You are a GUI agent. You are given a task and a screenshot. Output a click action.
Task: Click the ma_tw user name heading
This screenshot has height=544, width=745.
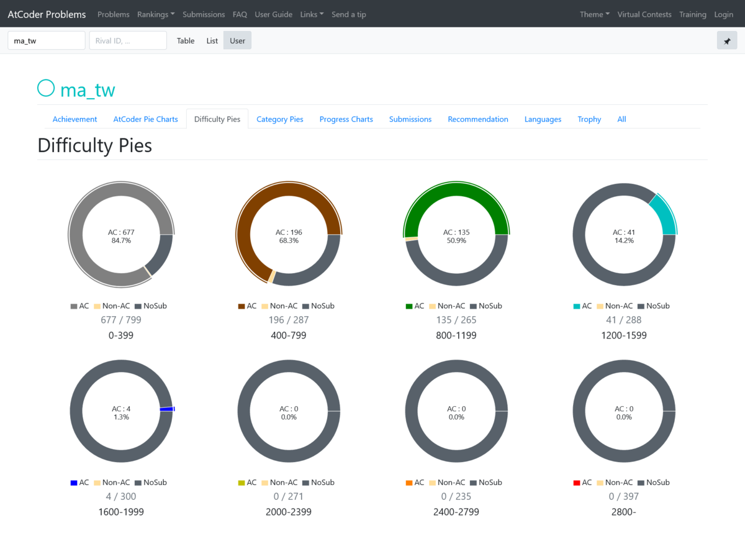pos(88,90)
